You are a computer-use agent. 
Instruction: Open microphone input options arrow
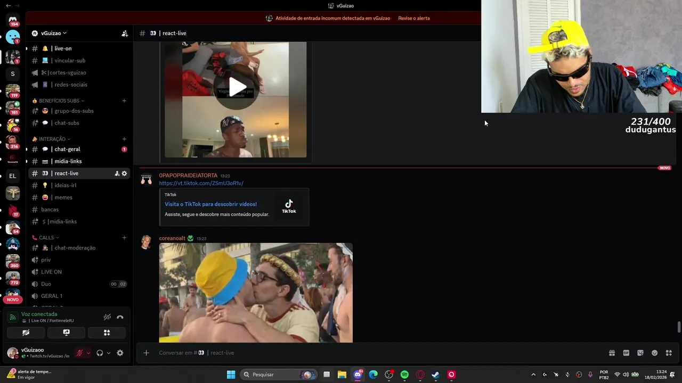(88, 353)
